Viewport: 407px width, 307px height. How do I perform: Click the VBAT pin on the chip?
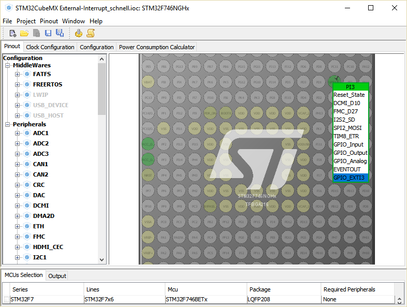[x=148, y=82]
